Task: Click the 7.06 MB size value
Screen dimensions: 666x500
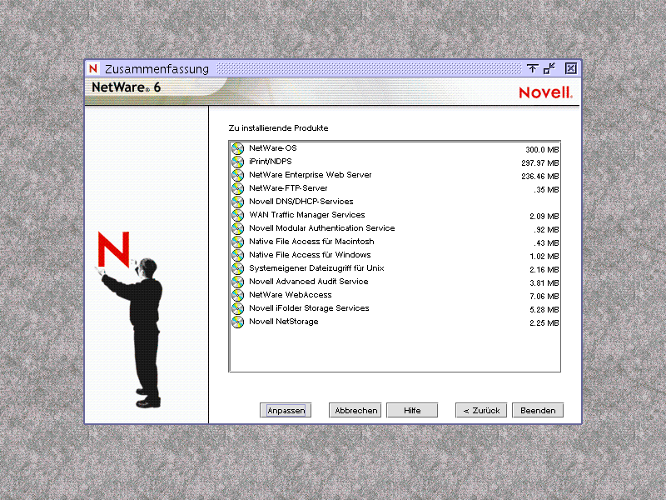Action: (544, 297)
